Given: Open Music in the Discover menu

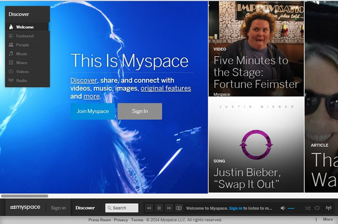Looking at the screenshot, I should point(22,54).
